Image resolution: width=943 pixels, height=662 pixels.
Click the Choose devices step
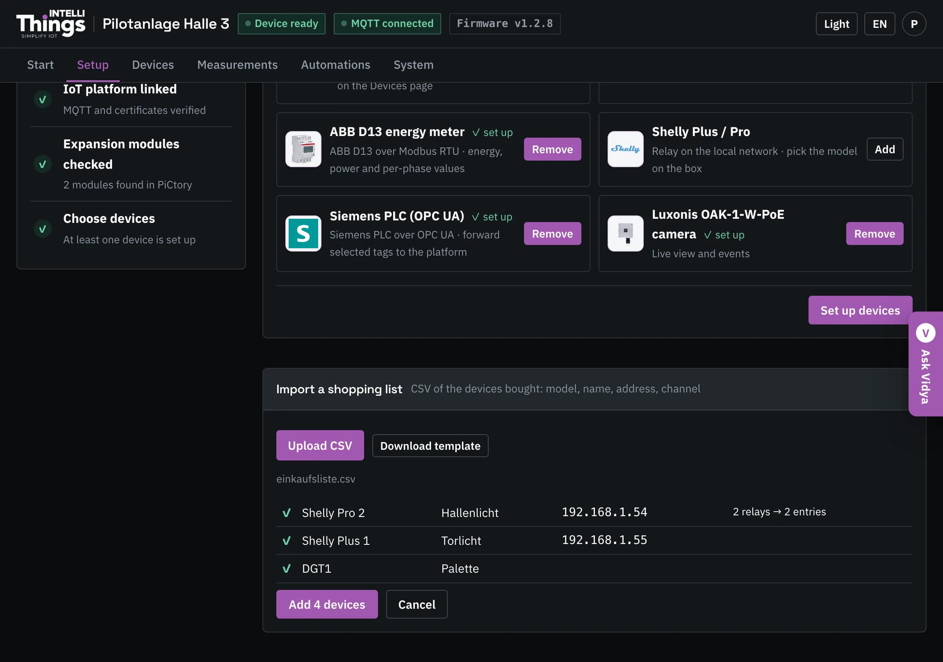131,229
